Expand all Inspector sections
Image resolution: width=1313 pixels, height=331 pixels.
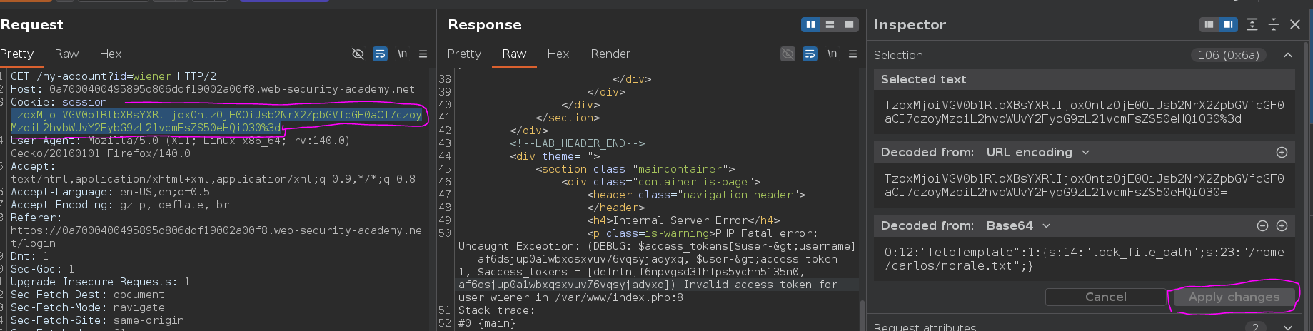point(1252,24)
